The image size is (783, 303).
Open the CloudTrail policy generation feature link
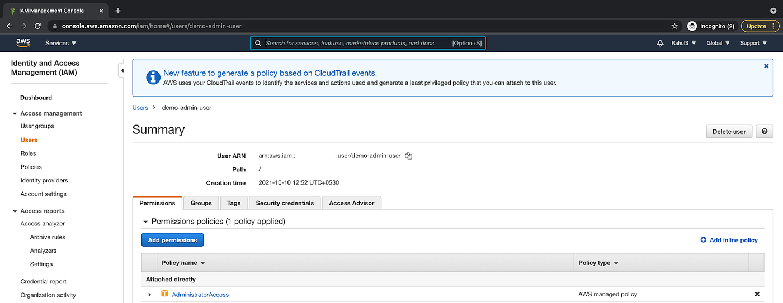click(x=270, y=73)
